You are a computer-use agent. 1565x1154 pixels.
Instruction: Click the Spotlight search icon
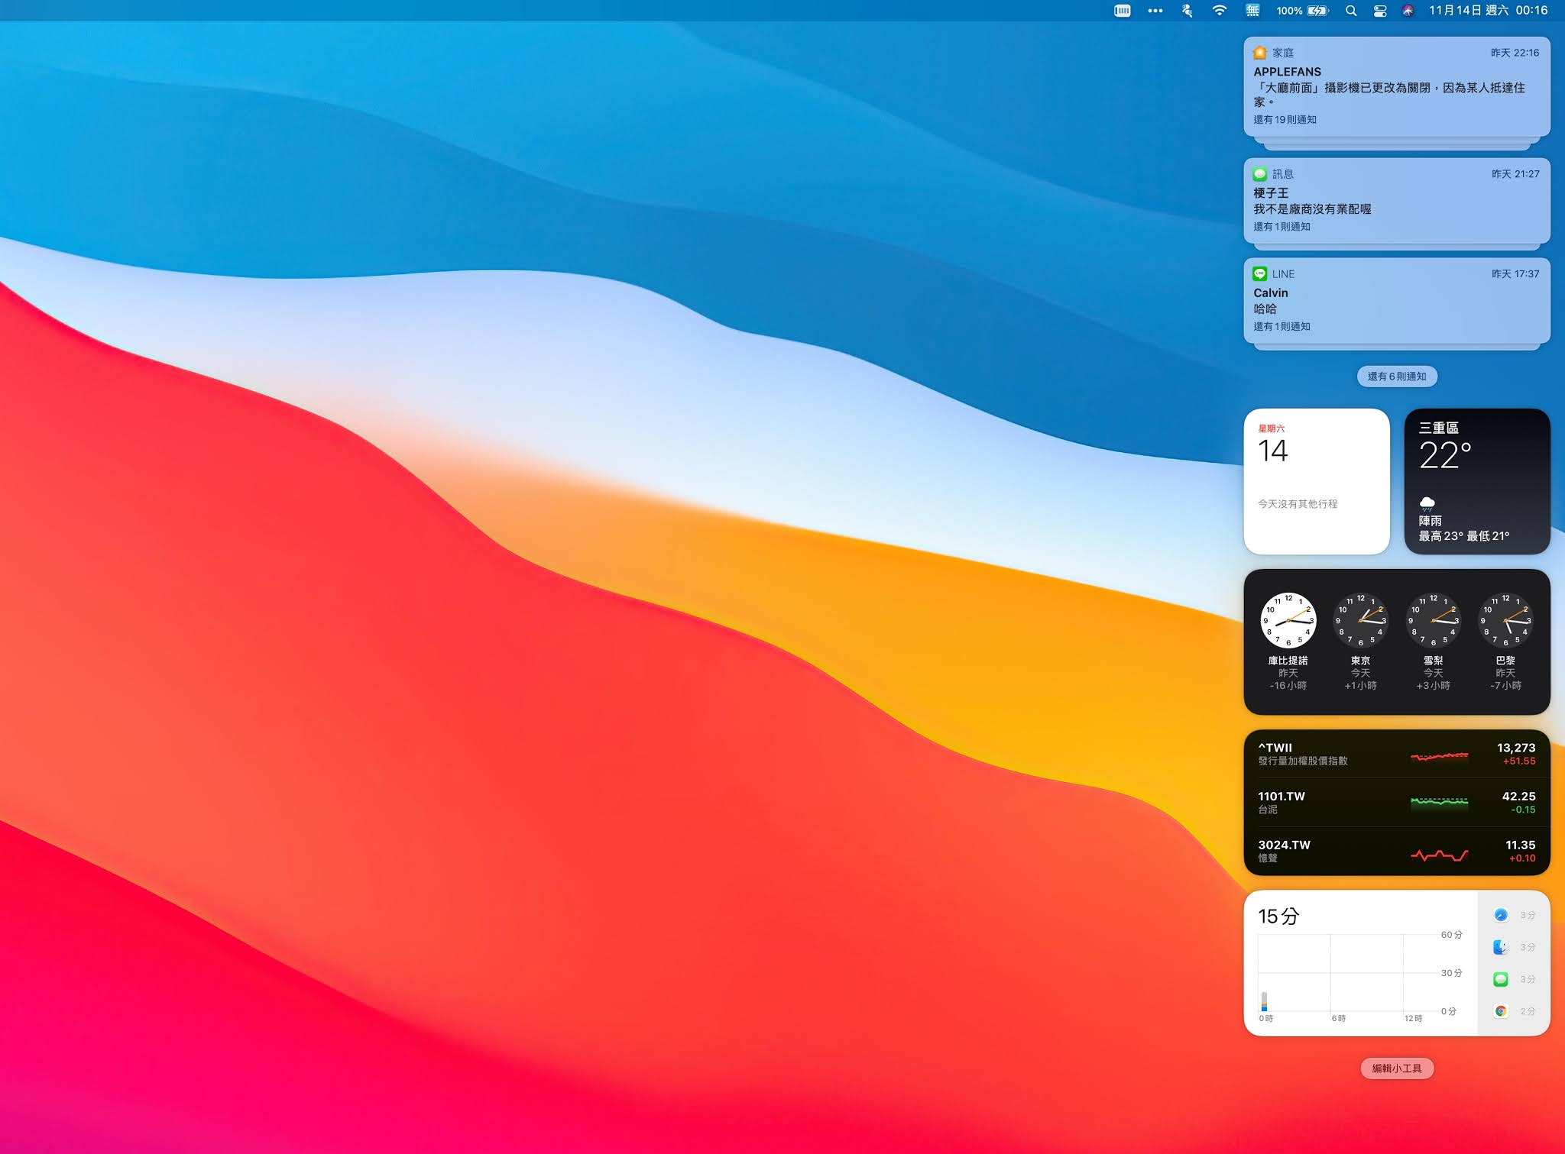click(1351, 11)
